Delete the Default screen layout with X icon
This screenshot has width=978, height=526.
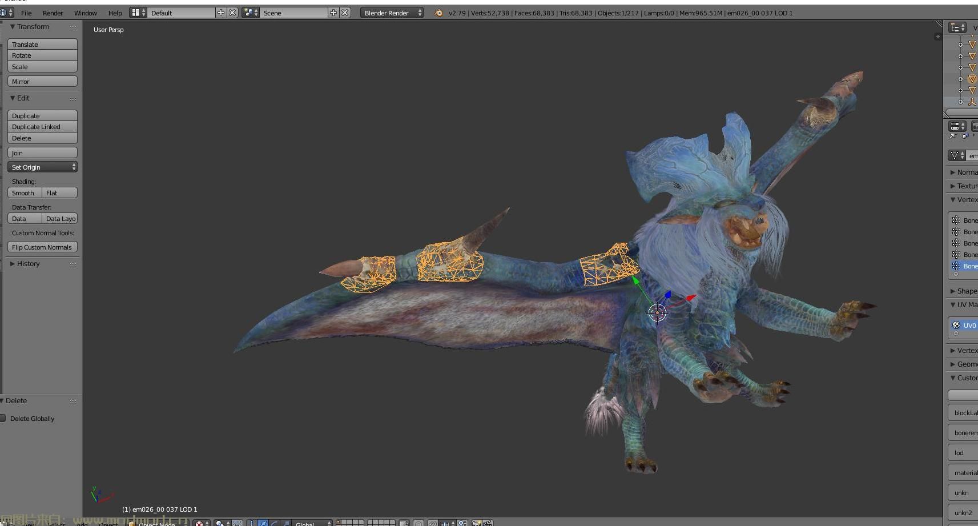tap(232, 13)
